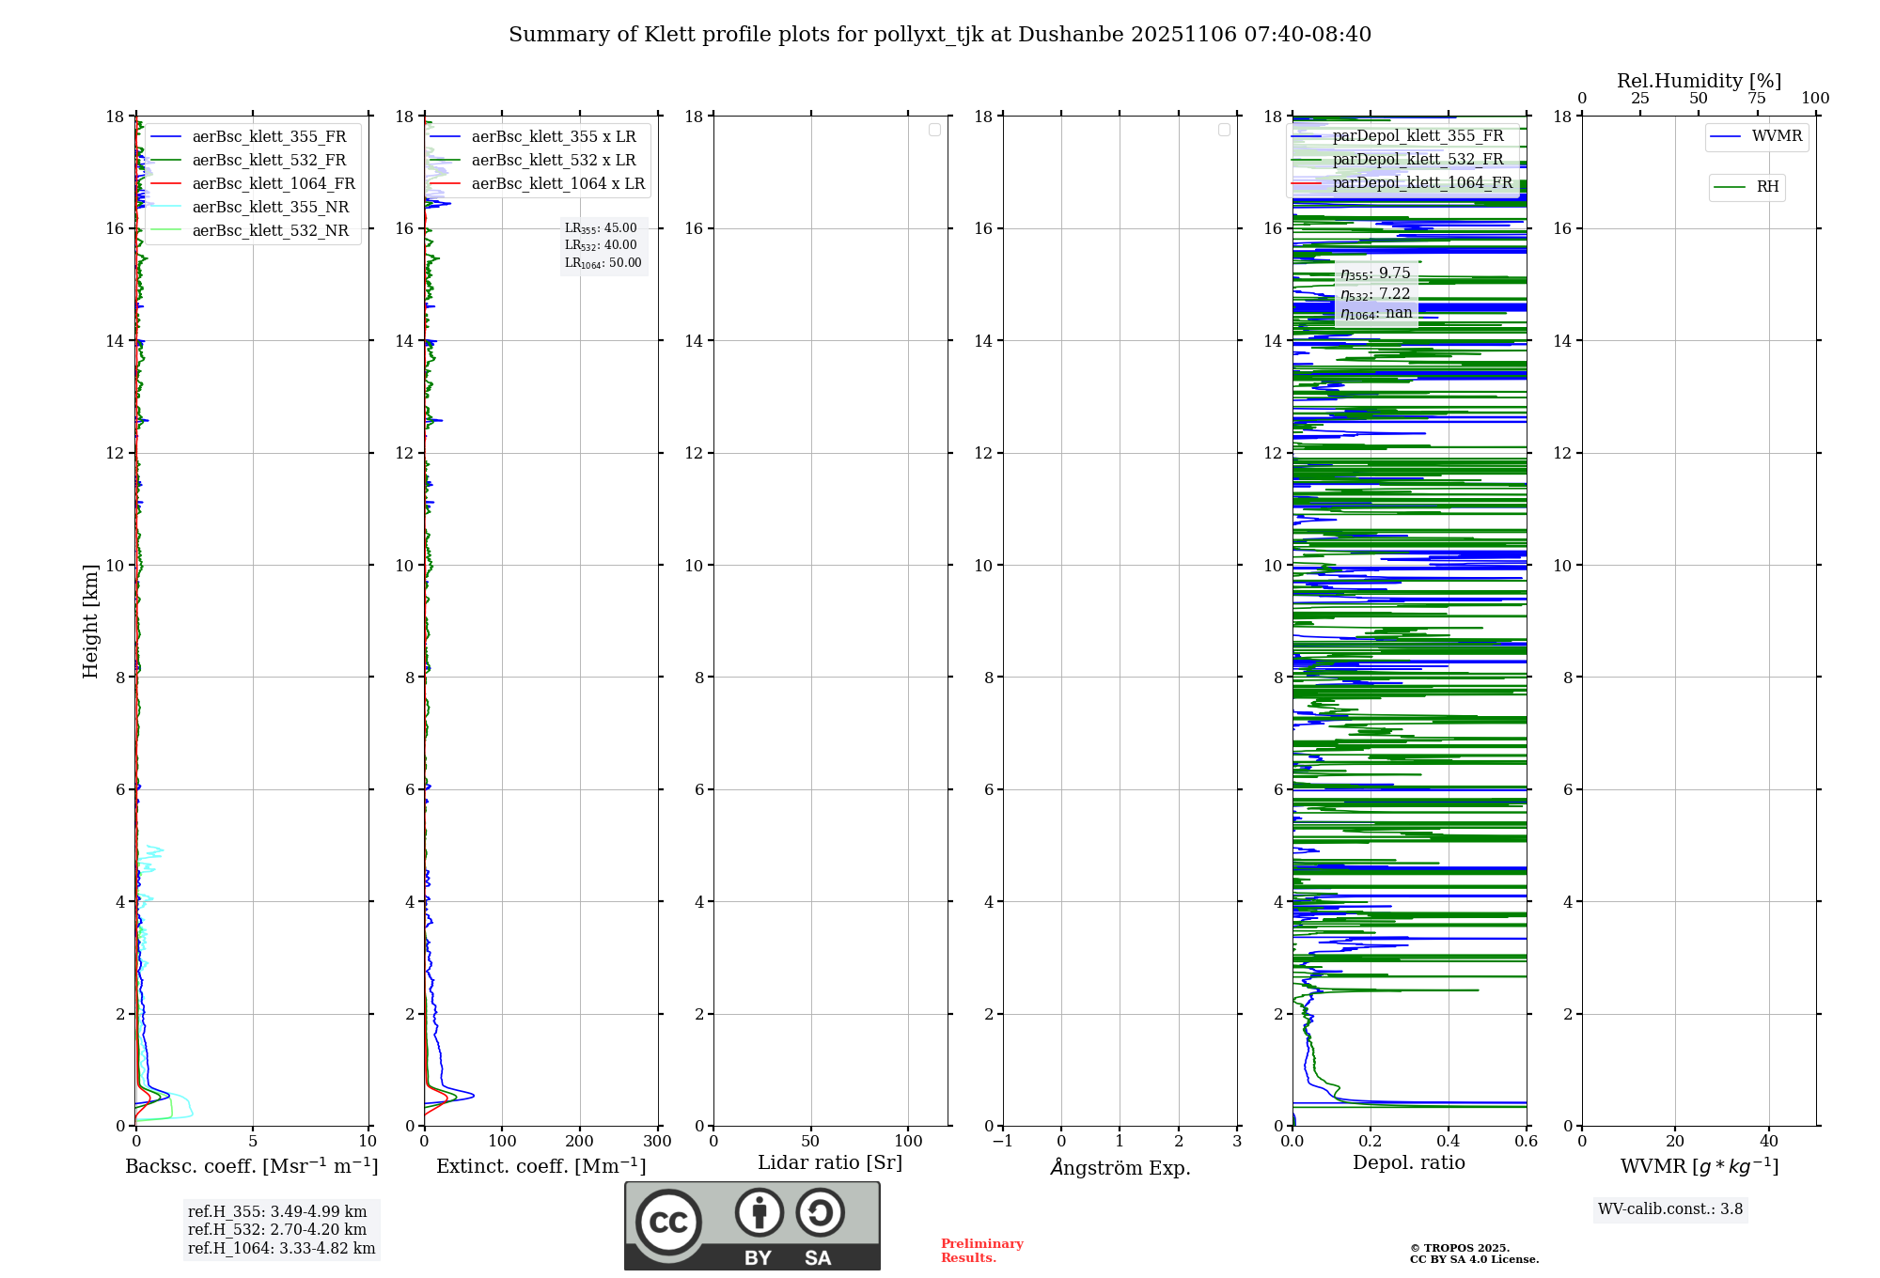Click the Backsc. coeff. x-axis label
This screenshot has width=1880, height=1278.
(x=252, y=1167)
